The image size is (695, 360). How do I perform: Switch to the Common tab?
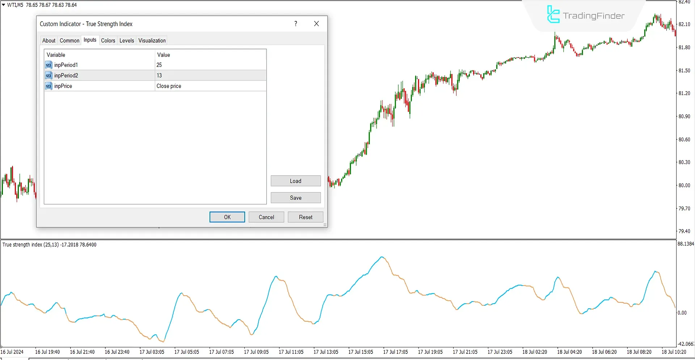pos(69,40)
